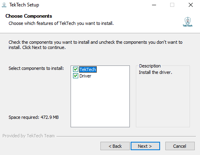Close the TekTech Setup window
Screen dimensions: 200x155
click(191, 5)
